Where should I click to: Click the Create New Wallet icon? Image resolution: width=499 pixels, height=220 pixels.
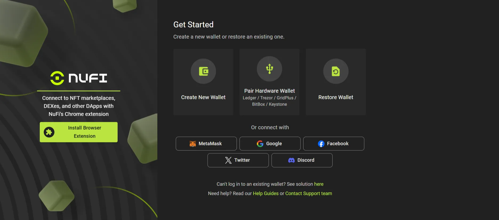(x=203, y=71)
